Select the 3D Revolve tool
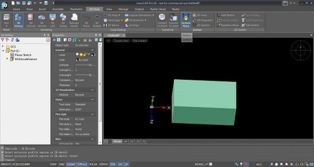This screenshot has width=314, height=167. coord(41,19)
